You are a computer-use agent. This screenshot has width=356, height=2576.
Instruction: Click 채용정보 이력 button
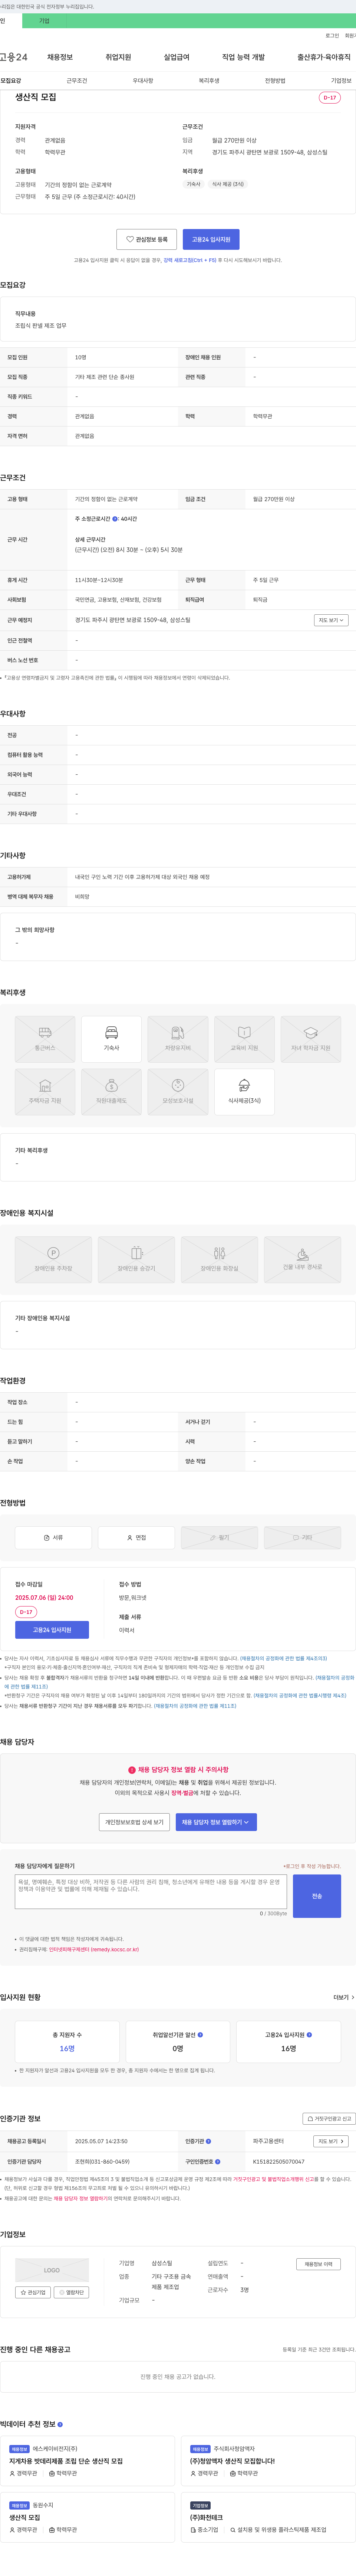pyautogui.click(x=319, y=2264)
